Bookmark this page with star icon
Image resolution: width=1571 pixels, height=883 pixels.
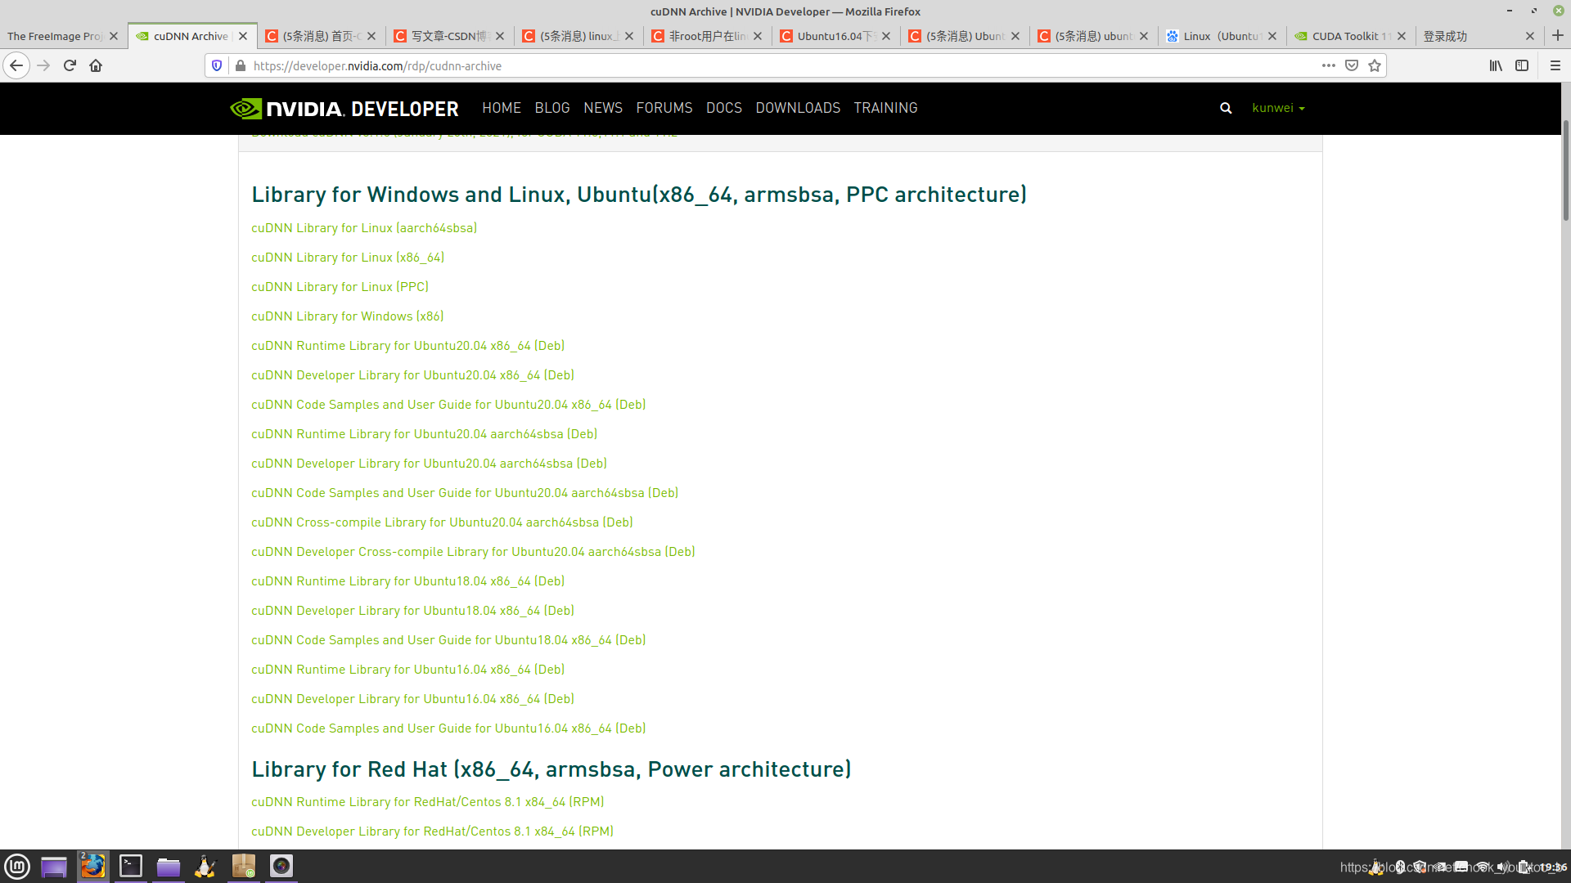[x=1375, y=65]
